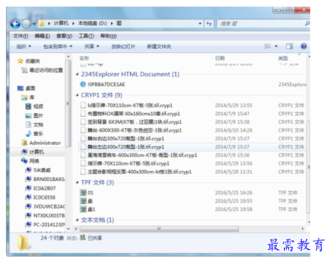Click the 放映幻灯片 button
Image resolution: width=329 pixels, height=261 pixels.
[124, 46]
